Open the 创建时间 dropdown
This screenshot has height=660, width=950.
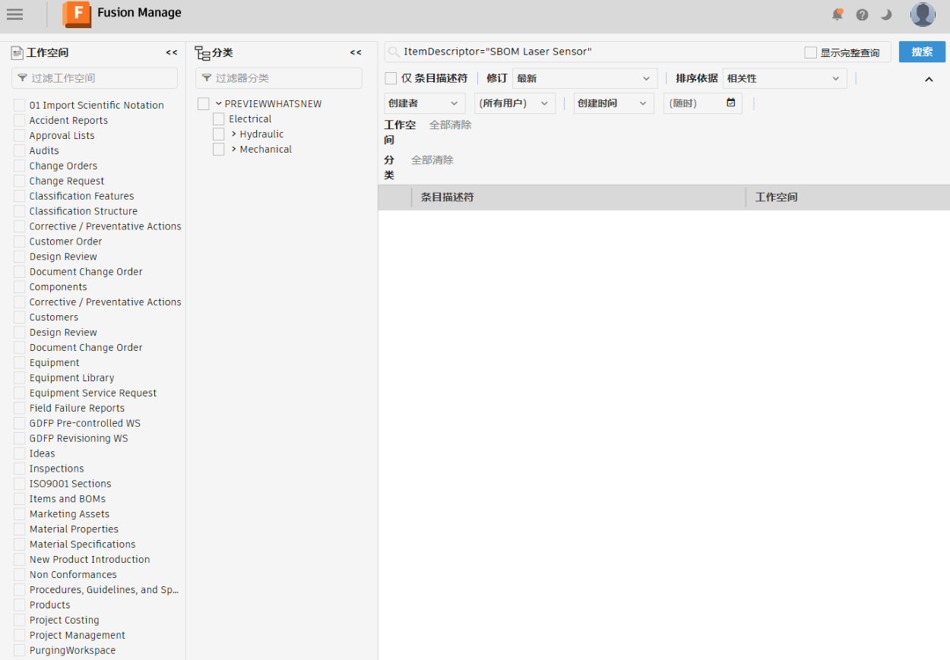coord(613,103)
